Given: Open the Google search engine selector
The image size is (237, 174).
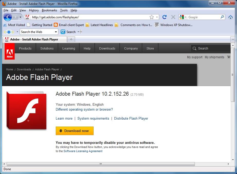Looking at the screenshot, I should coord(183,17).
